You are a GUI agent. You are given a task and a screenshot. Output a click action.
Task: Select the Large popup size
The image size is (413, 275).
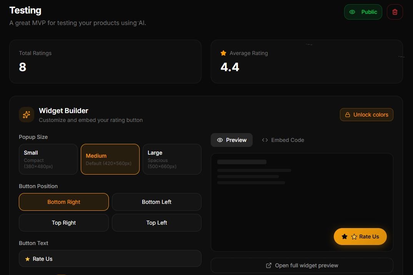click(172, 159)
